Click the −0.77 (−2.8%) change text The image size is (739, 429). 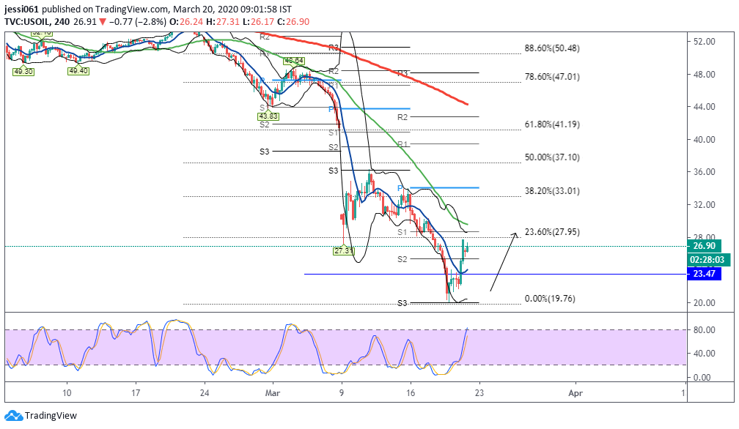pos(137,22)
